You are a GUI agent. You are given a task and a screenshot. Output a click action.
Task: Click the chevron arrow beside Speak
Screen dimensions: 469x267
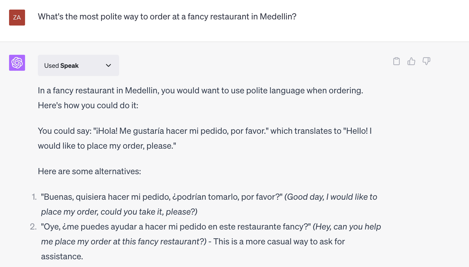[x=108, y=65]
